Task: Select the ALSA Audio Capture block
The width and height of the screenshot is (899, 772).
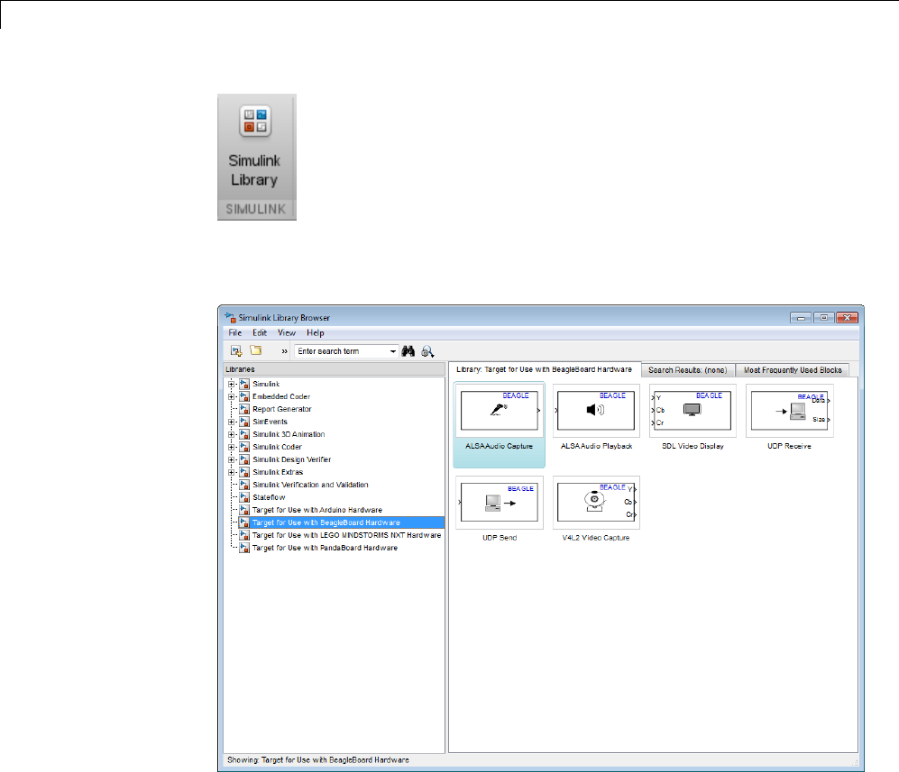Action: 500,411
